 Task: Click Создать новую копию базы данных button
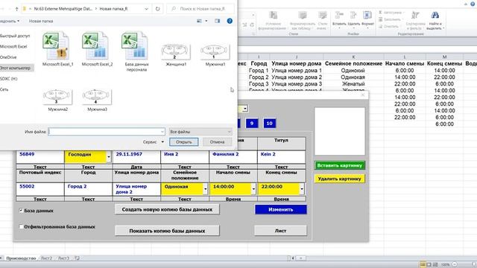pyautogui.click(x=167, y=209)
